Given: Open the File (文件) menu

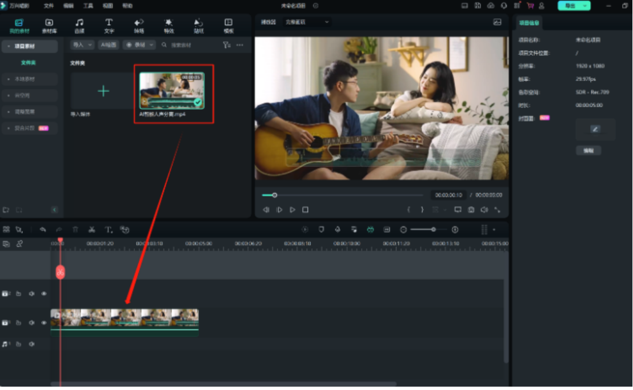Looking at the screenshot, I should point(49,6).
